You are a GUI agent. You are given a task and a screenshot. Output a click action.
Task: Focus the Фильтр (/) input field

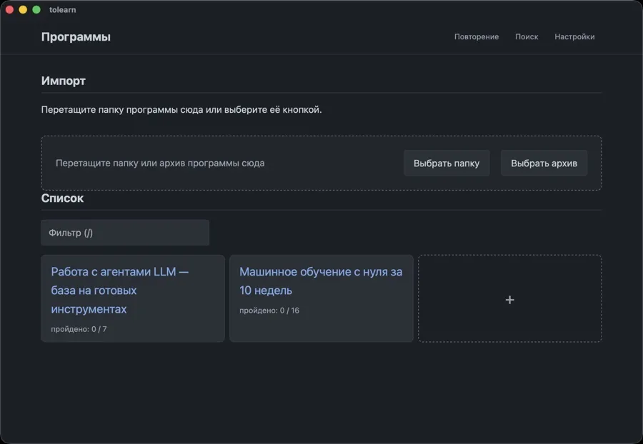point(125,233)
